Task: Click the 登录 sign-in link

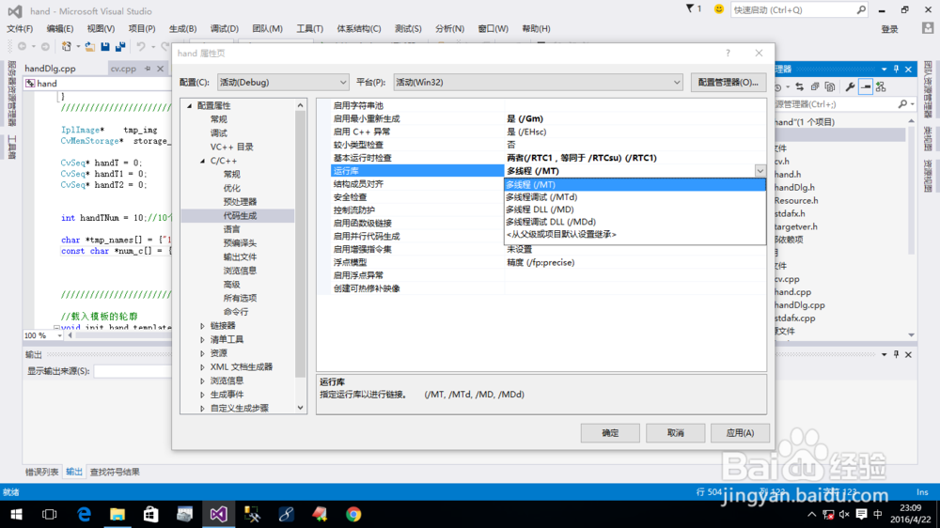Action: pyautogui.click(x=889, y=29)
